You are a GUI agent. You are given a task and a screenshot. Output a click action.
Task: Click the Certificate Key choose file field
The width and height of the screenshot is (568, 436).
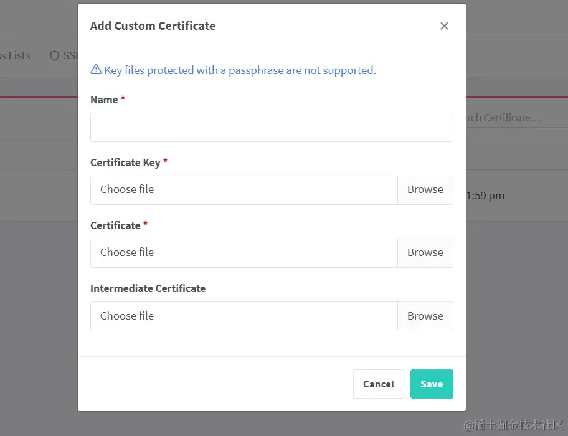coord(244,190)
